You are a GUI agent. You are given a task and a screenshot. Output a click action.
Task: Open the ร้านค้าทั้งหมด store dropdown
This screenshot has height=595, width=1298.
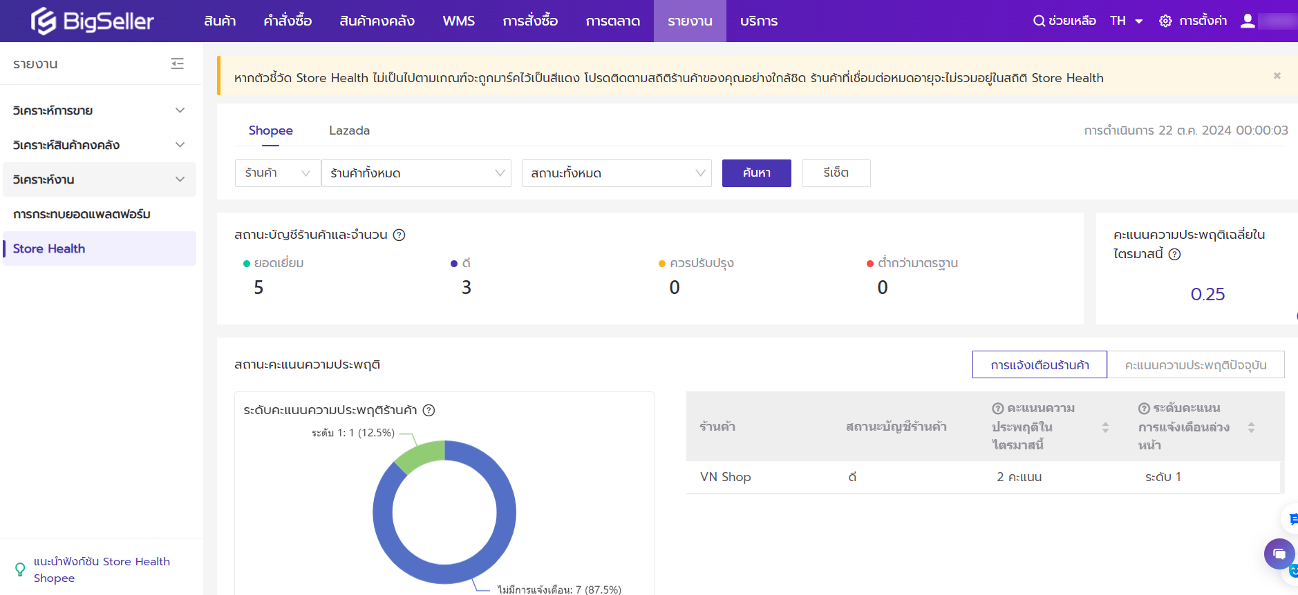click(416, 173)
